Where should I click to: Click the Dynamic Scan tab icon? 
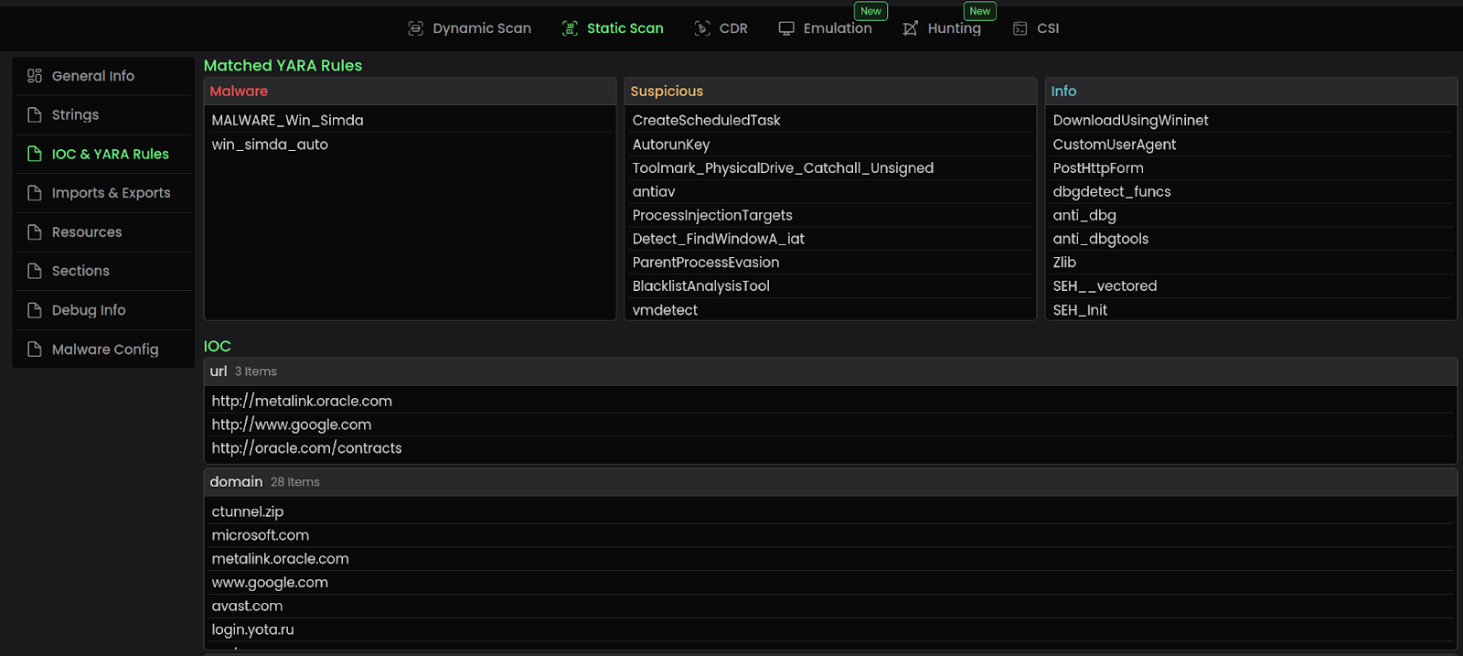415,28
